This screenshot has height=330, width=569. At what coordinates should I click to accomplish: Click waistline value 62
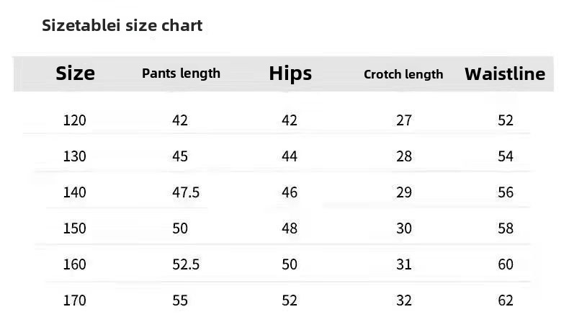point(506,300)
